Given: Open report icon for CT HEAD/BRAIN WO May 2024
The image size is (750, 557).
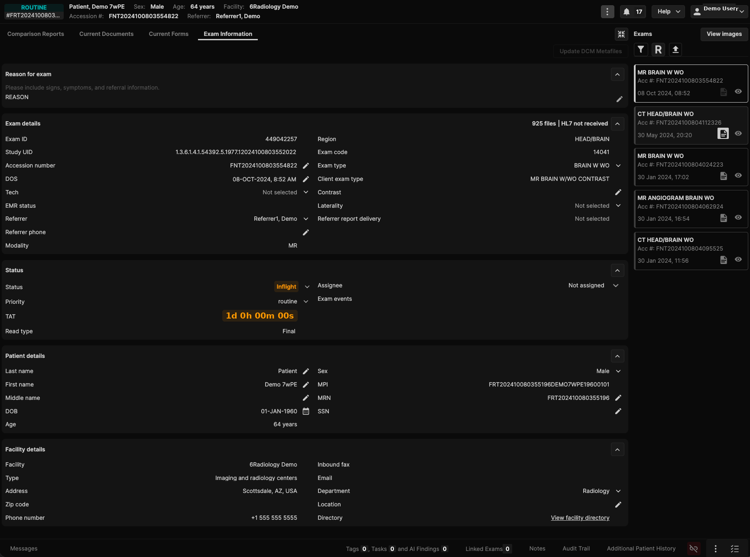Looking at the screenshot, I should click(723, 134).
